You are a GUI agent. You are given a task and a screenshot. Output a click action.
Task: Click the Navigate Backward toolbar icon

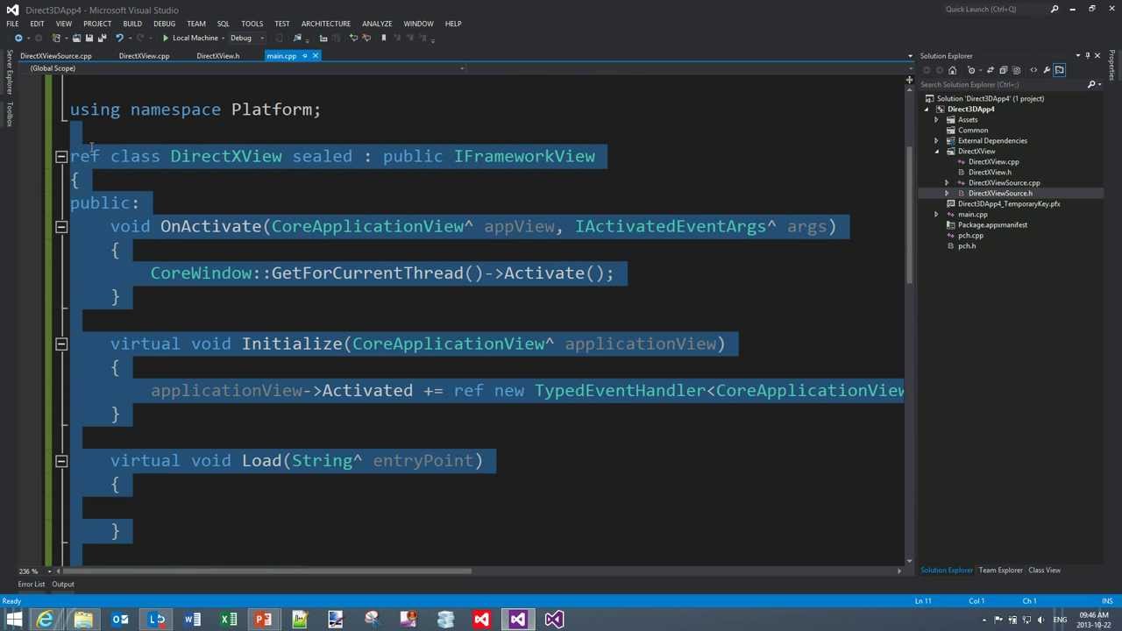pos(18,38)
